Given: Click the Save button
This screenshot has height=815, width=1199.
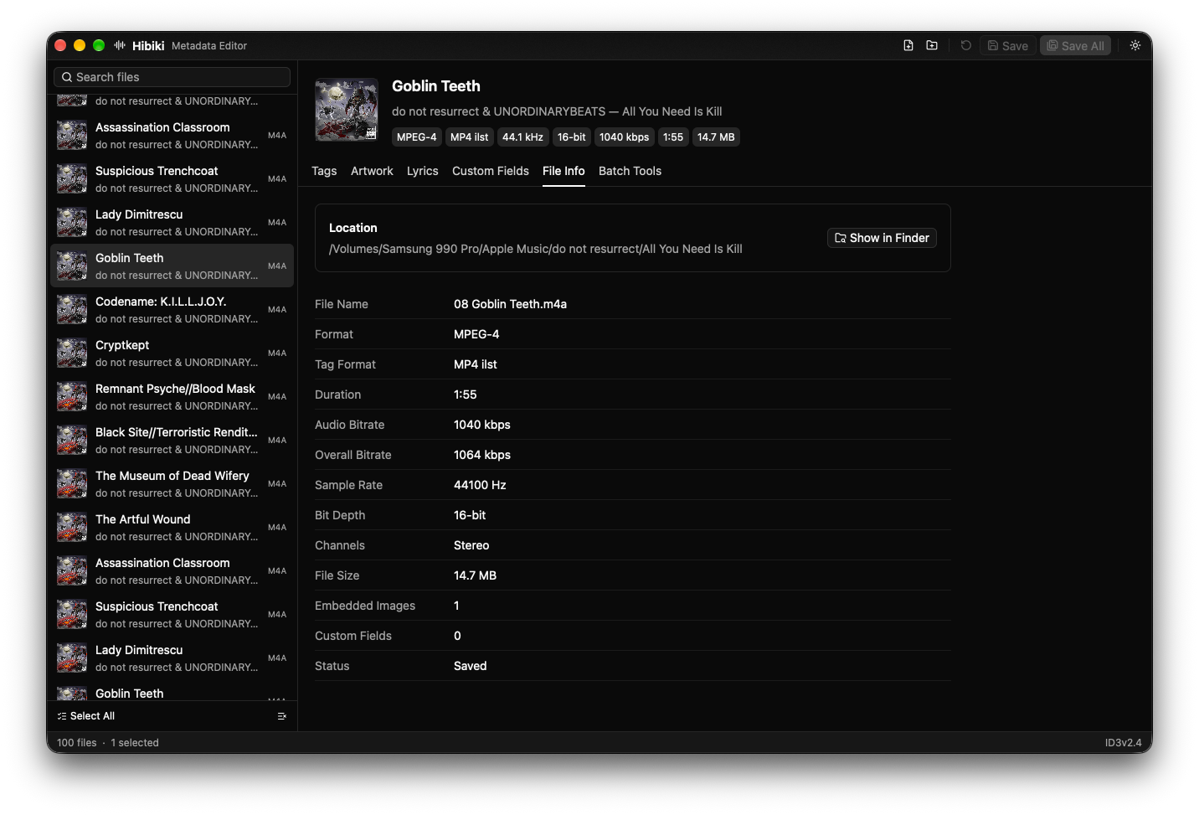Looking at the screenshot, I should coord(1008,45).
